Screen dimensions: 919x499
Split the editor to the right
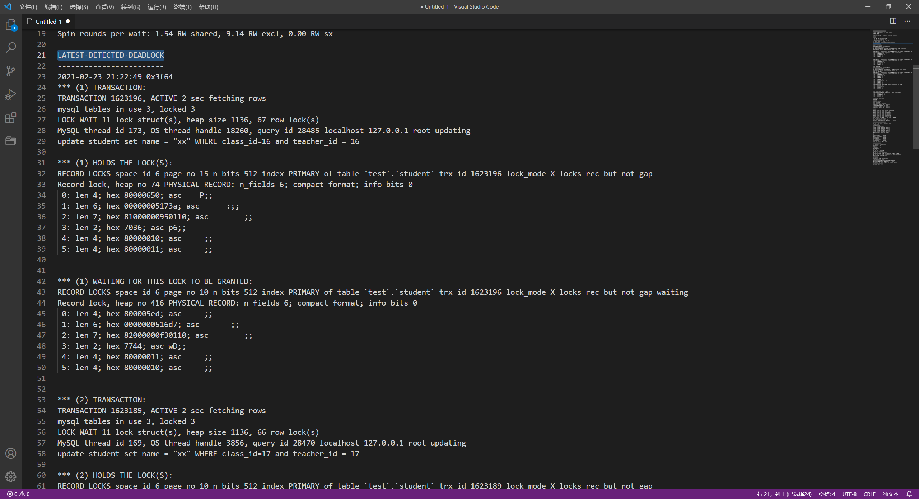click(x=893, y=21)
